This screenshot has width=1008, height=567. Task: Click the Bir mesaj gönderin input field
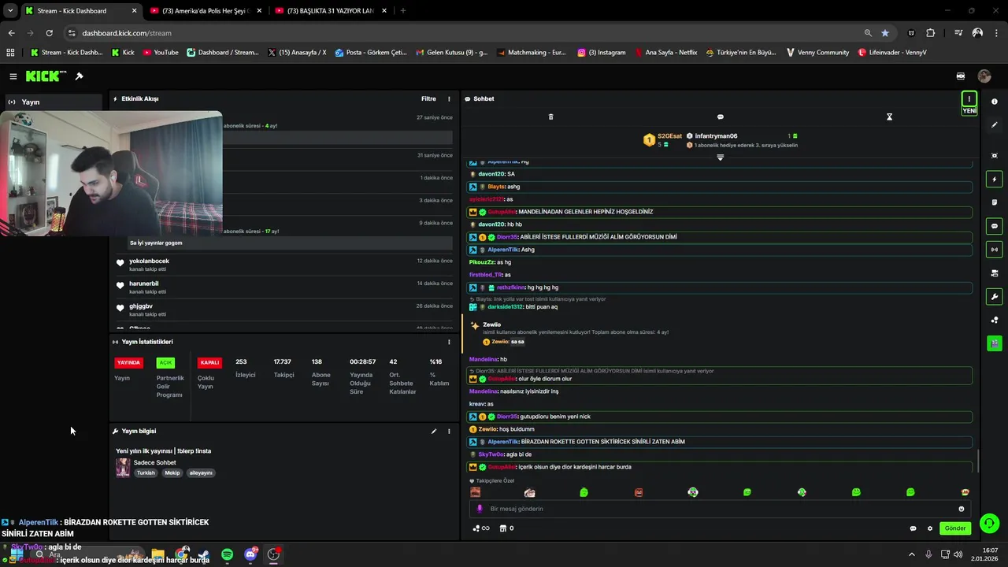721,509
